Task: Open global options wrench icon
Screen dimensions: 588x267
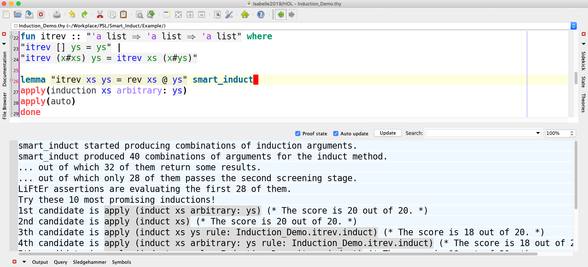Action: tap(229, 14)
